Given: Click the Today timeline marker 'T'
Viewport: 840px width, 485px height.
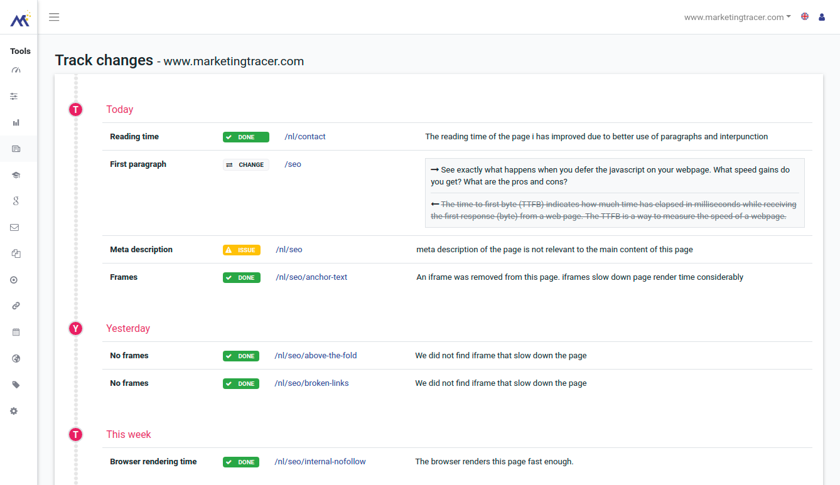Looking at the screenshot, I should (x=75, y=110).
